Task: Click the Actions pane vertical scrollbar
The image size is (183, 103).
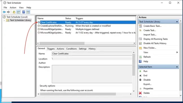Action: [180, 57]
